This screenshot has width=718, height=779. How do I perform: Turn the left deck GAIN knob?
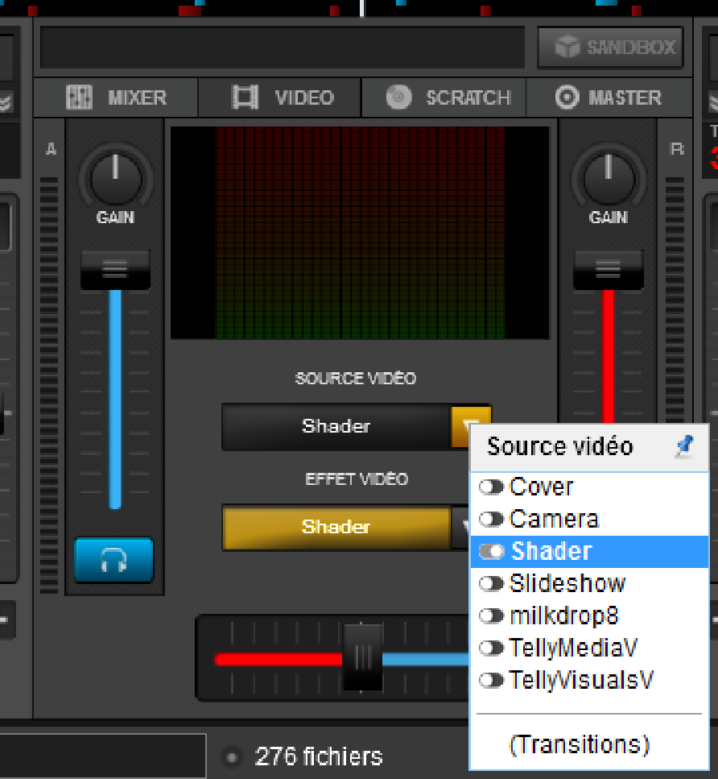(x=115, y=177)
